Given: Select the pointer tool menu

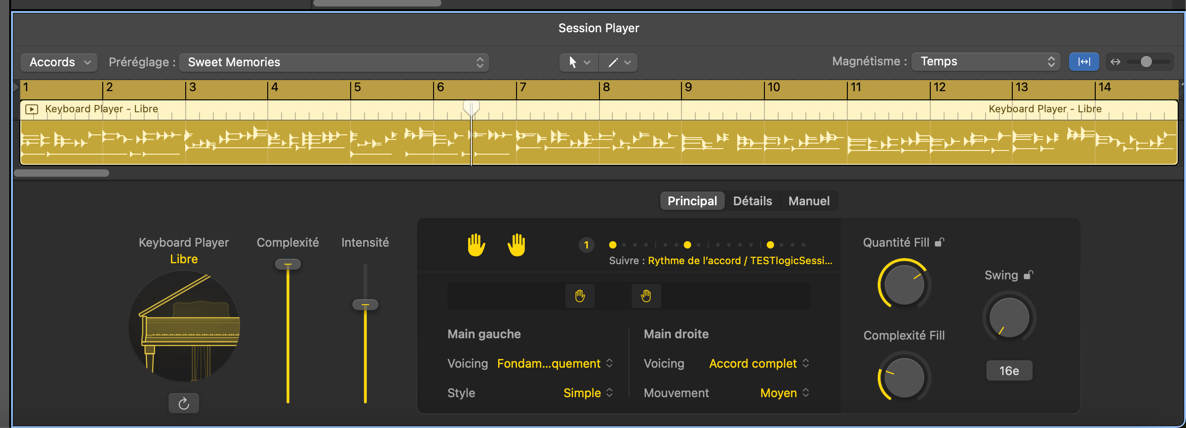Looking at the screenshot, I should tap(578, 62).
